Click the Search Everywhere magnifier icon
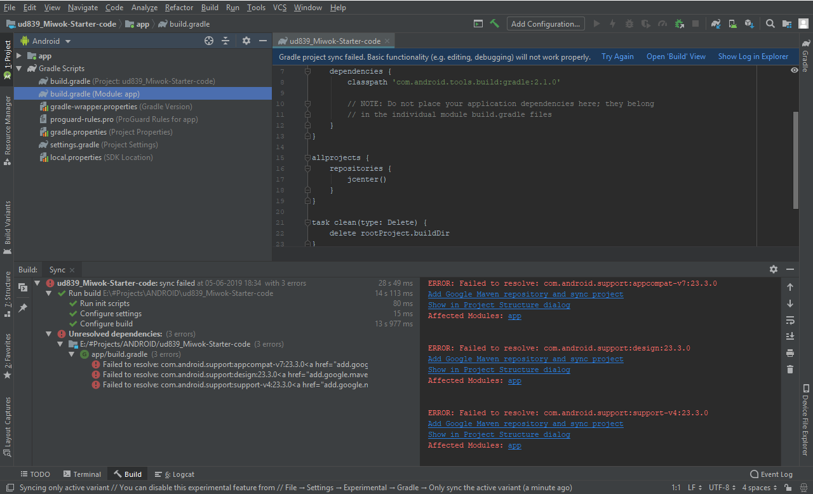813x494 pixels. point(770,23)
